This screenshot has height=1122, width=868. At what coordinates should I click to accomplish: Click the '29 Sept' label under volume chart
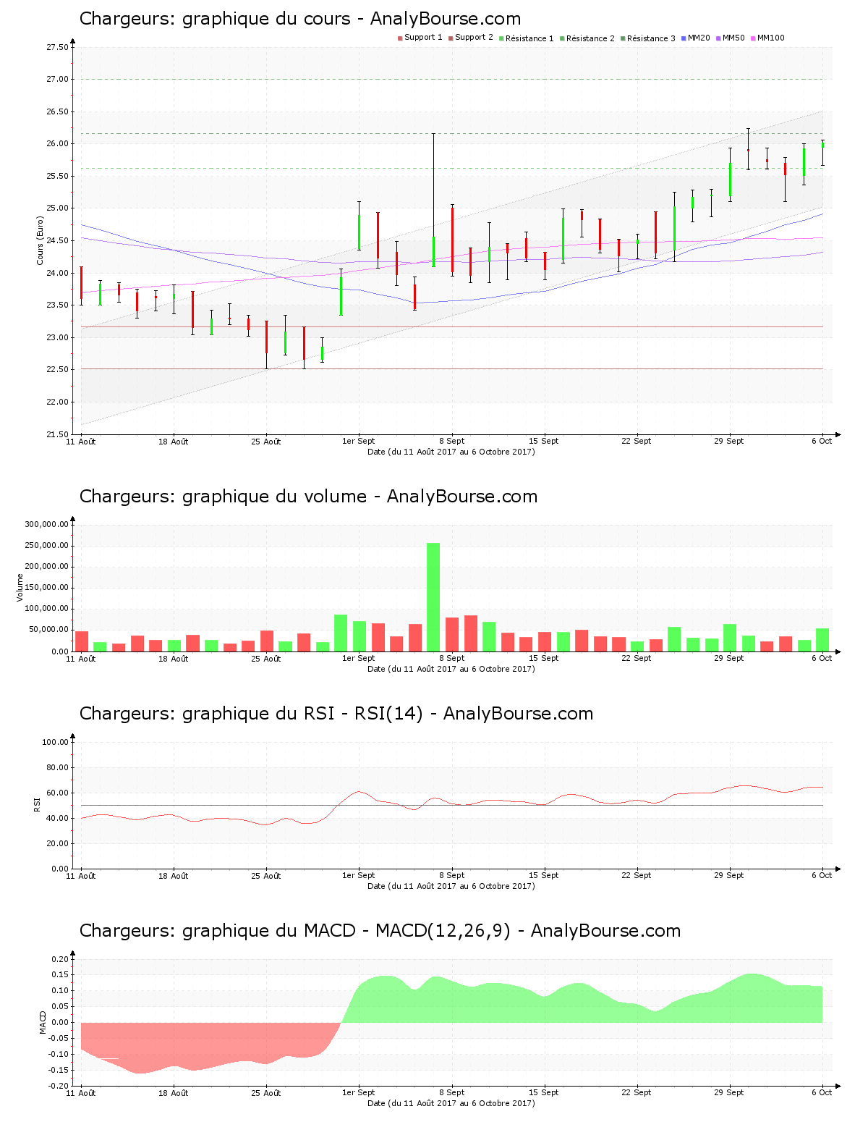pos(728,658)
